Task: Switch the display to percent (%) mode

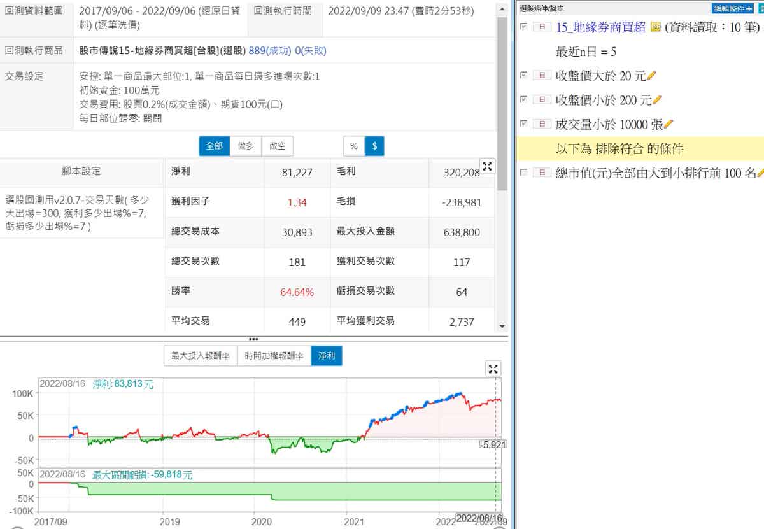Action: [353, 146]
